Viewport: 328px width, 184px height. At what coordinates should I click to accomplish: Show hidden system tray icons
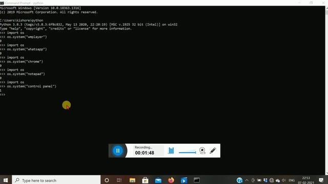click(x=247, y=180)
